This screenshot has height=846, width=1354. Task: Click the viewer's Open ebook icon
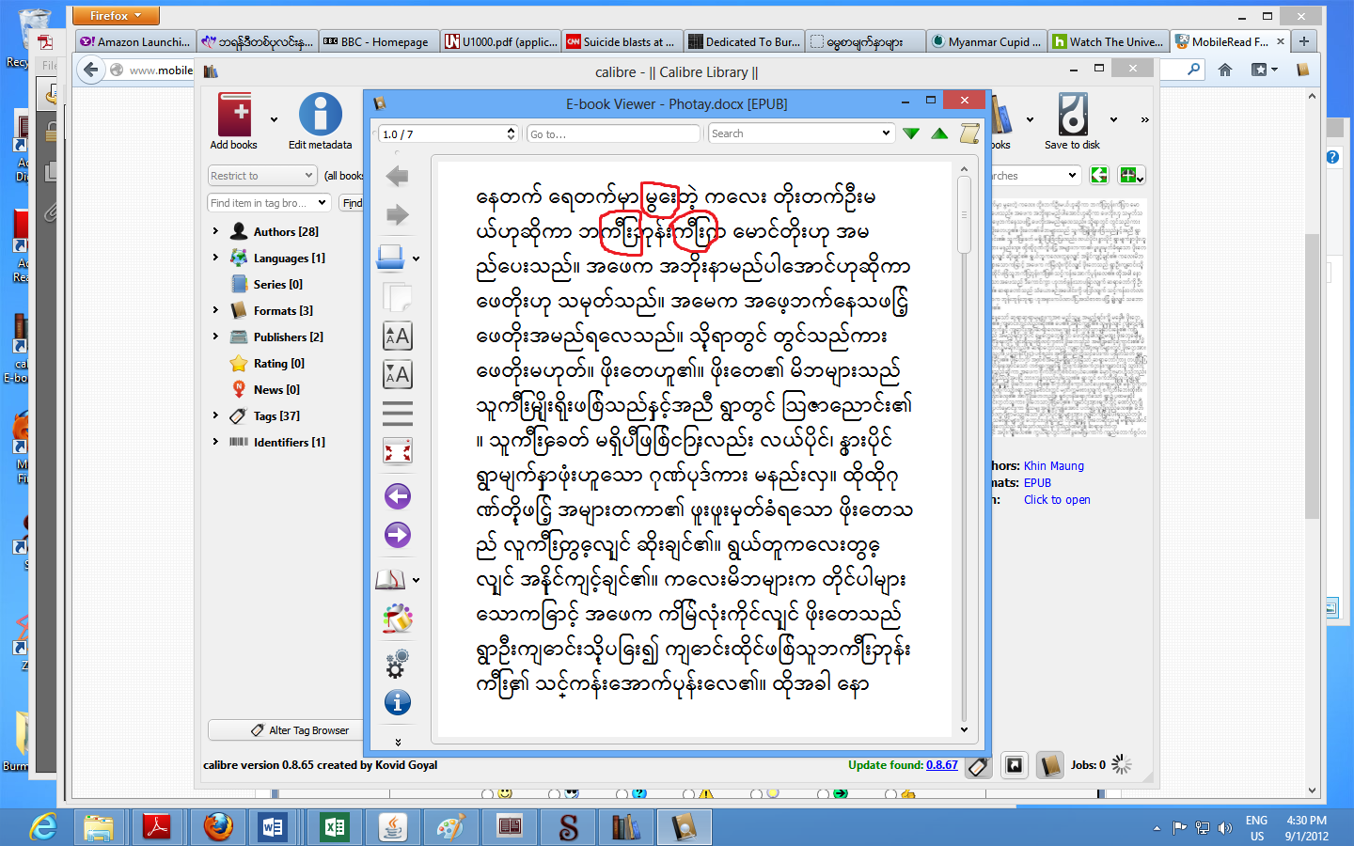click(x=390, y=257)
